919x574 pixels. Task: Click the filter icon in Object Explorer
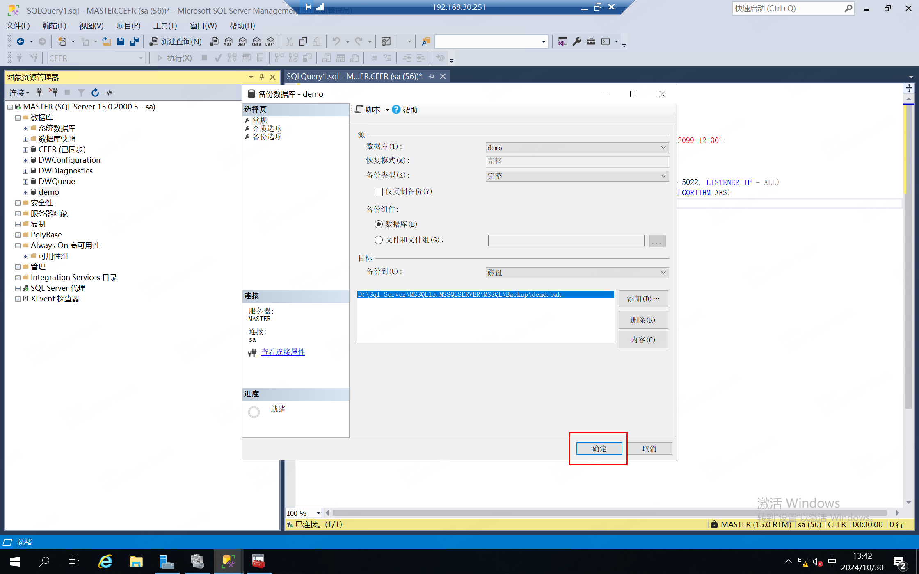pyautogui.click(x=81, y=93)
